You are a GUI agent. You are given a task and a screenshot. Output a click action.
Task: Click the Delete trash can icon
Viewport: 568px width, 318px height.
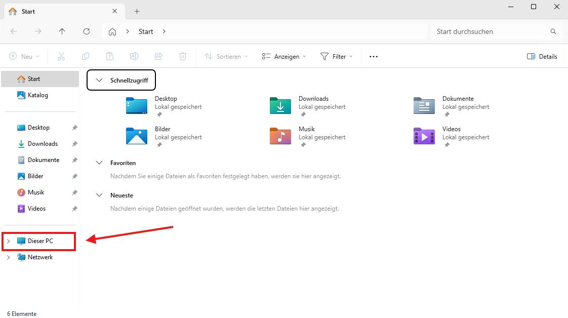[x=183, y=56]
